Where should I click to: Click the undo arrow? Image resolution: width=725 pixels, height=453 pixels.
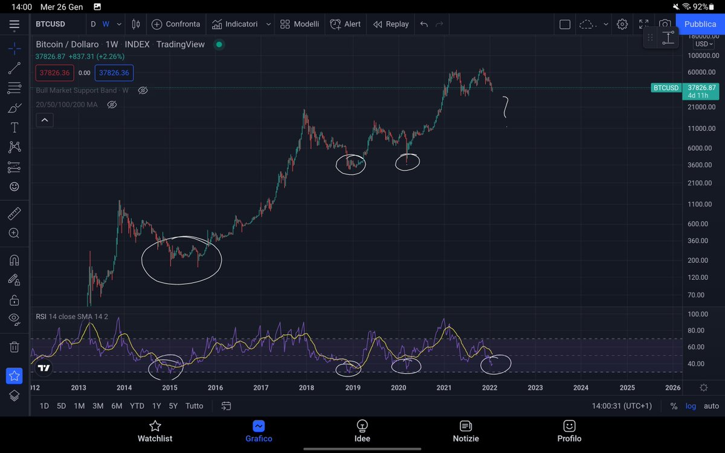(424, 24)
